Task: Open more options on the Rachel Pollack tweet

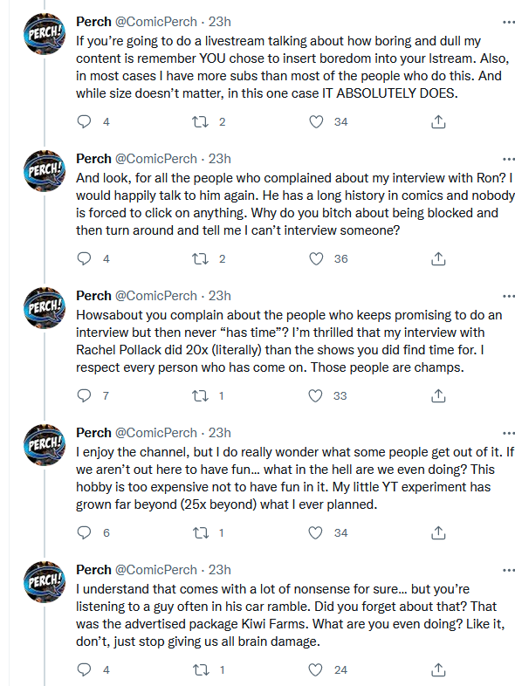Action: click(x=508, y=296)
